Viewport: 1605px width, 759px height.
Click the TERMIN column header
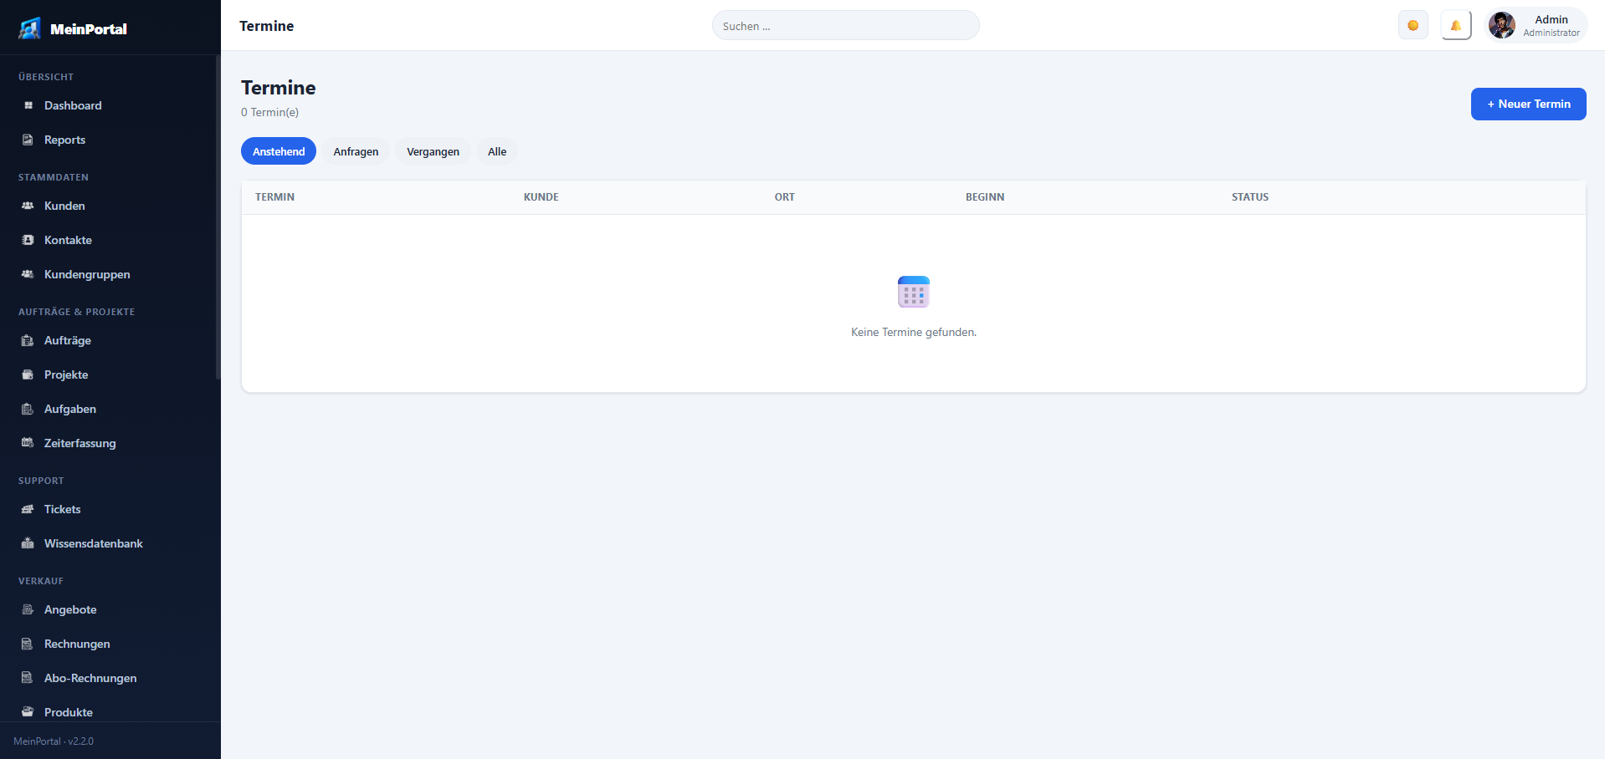(x=275, y=197)
